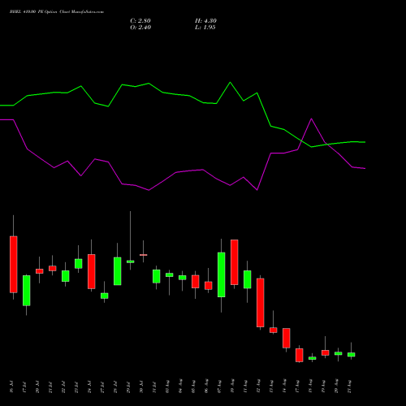Click the 17 Jul date label
This screenshot has width=406, height=406.
tap(24, 387)
